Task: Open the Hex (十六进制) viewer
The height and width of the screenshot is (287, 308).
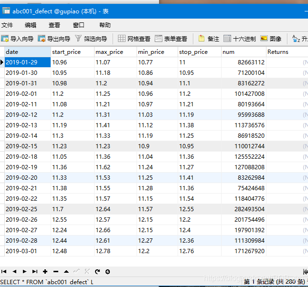Action: tap(240, 39)
